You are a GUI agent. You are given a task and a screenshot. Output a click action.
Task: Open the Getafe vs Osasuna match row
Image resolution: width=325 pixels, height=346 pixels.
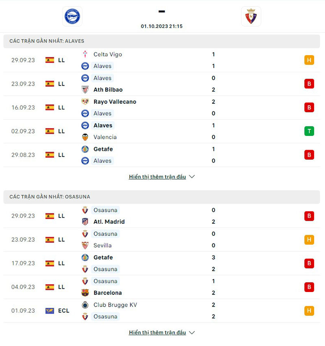tap(162, 263)
